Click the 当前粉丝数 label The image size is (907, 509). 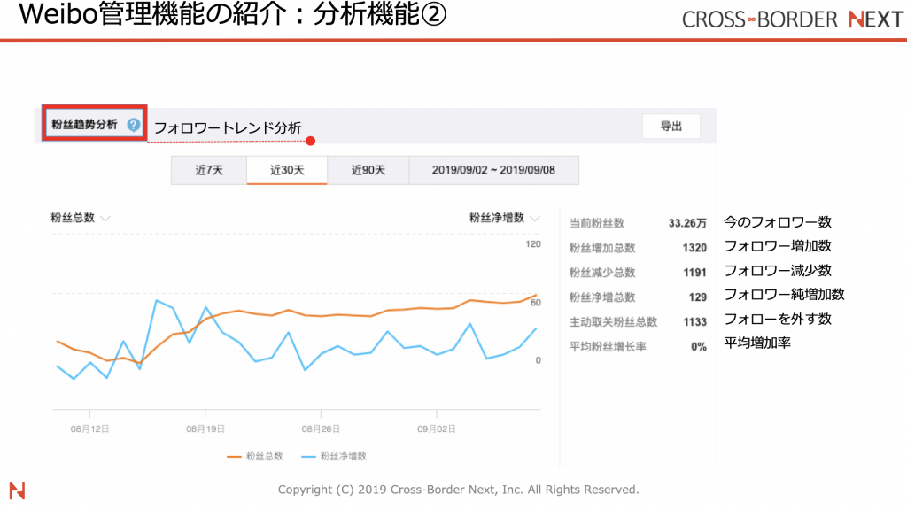click(597, 223)
